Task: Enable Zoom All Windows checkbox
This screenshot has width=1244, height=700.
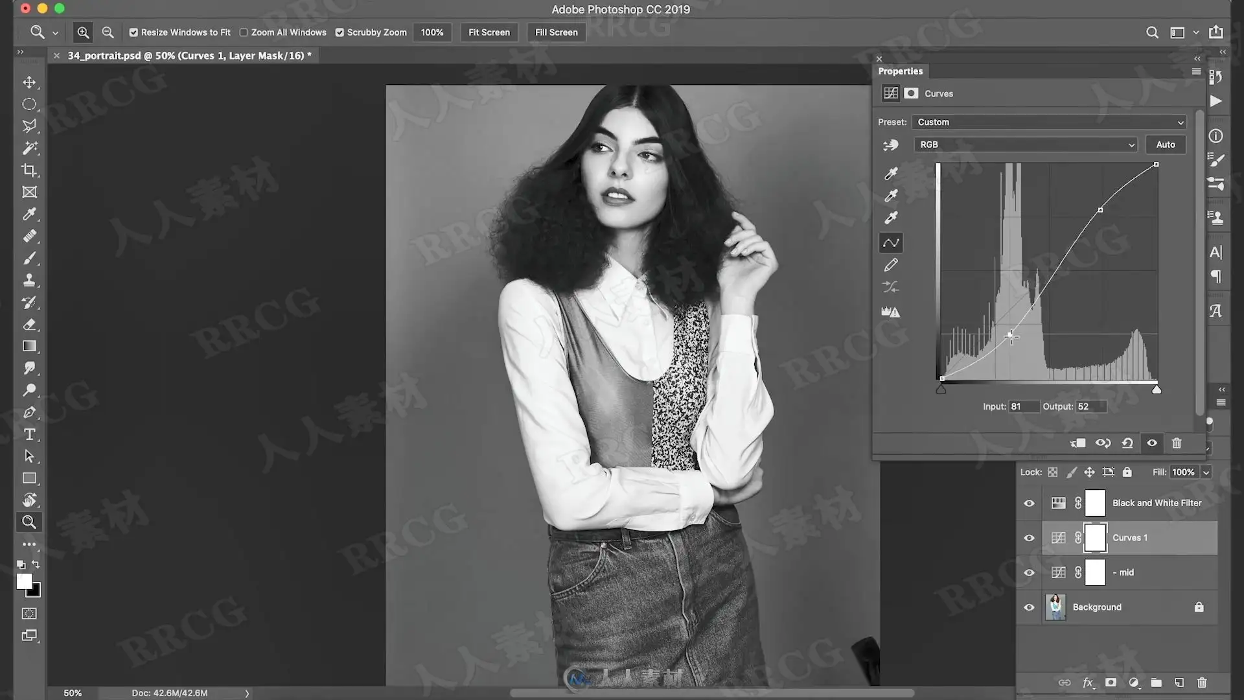Action: [244, 32]
